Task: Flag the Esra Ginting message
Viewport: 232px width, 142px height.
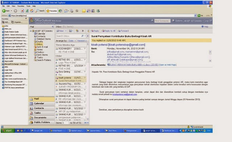Action: click(x=85, y=72)
